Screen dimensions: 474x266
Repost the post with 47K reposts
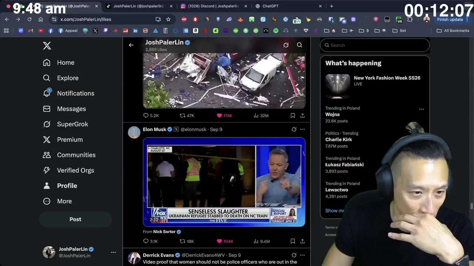click(187, 116)
